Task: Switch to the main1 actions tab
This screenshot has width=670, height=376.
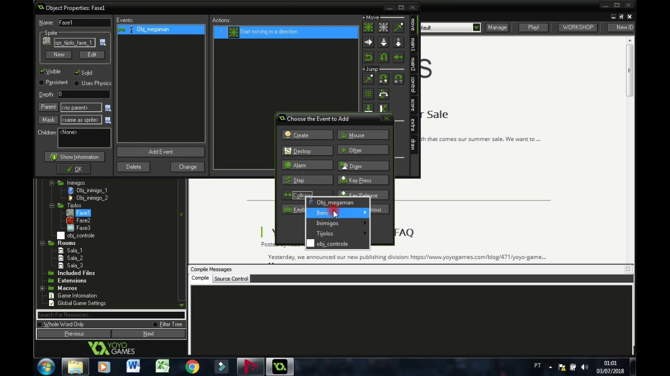Action: [x=412, y=44]
